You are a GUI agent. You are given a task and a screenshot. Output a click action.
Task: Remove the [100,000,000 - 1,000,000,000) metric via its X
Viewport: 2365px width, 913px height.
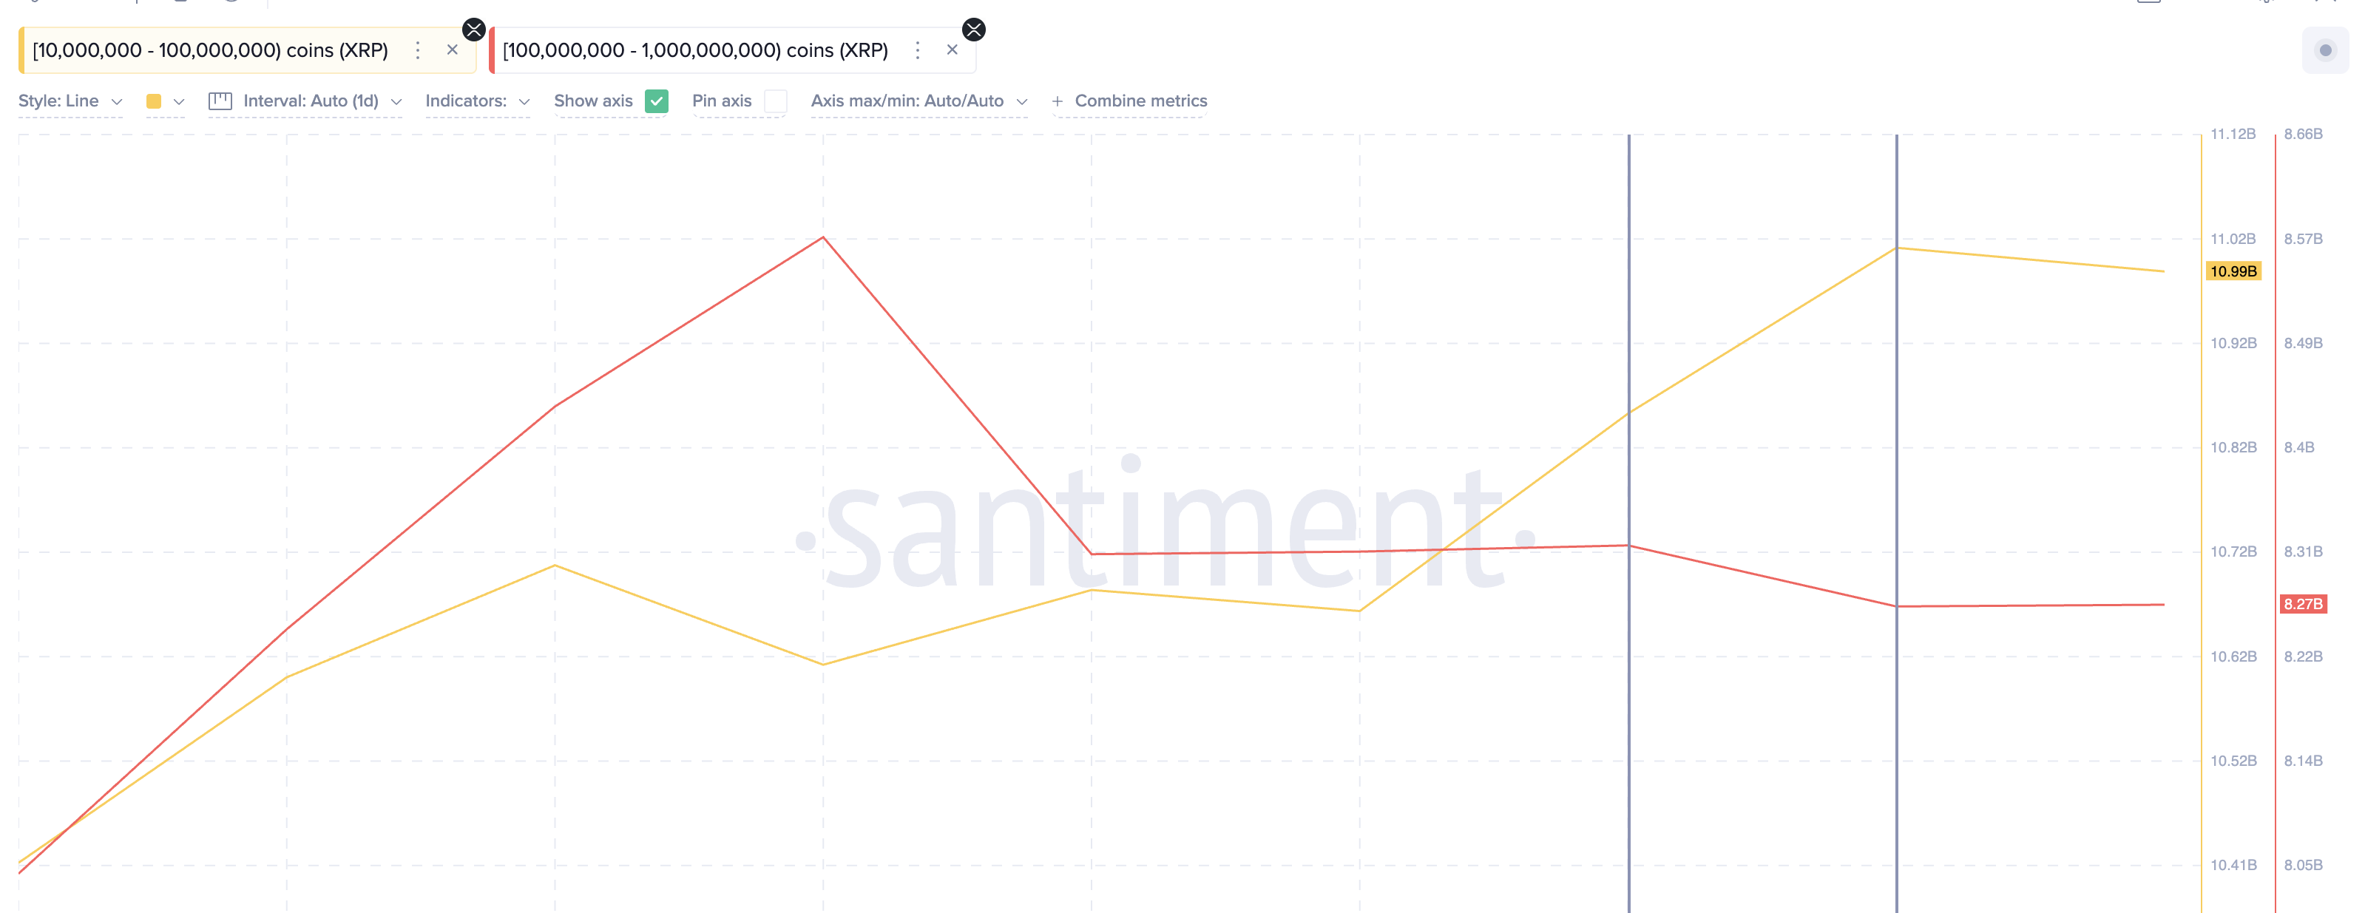click(952, 50)
